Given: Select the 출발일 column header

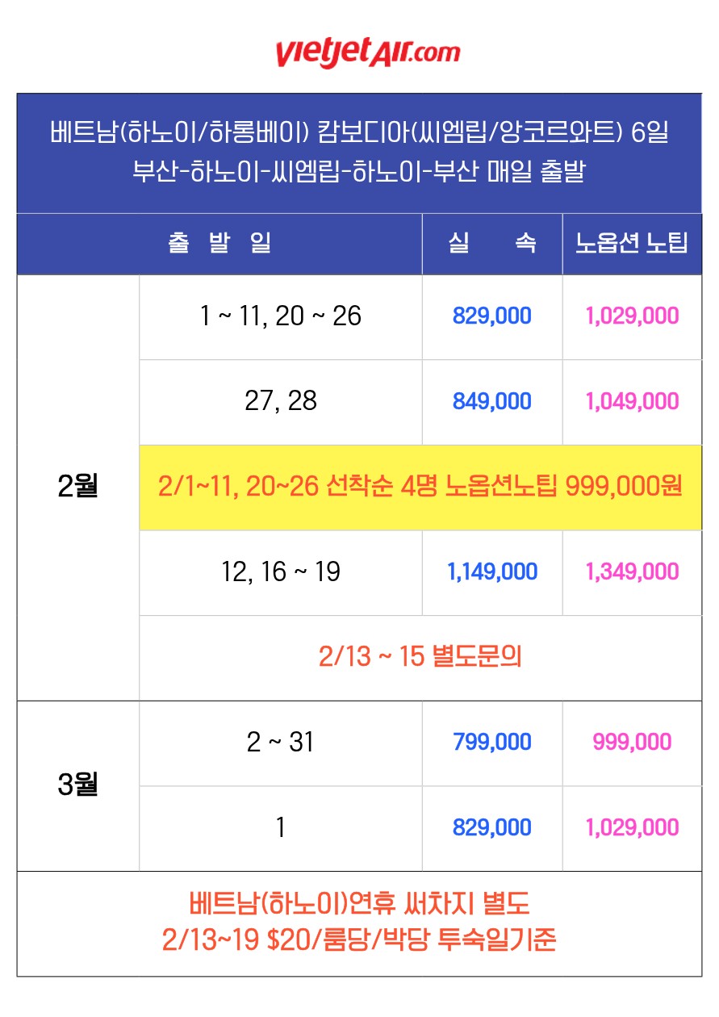Looking at the screenshot, I should coord(219,244).
